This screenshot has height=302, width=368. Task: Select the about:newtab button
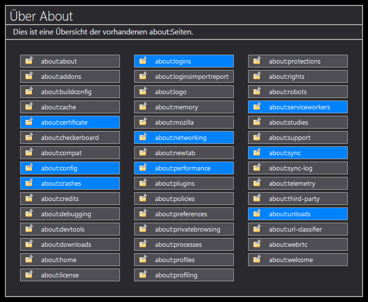(x=184, y=153)
